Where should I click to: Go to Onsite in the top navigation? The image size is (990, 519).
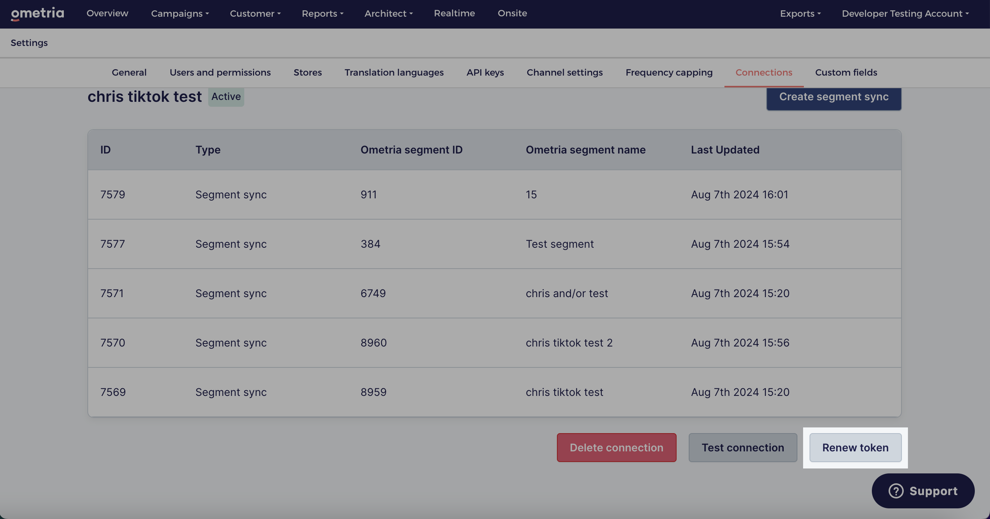[512, 13]
